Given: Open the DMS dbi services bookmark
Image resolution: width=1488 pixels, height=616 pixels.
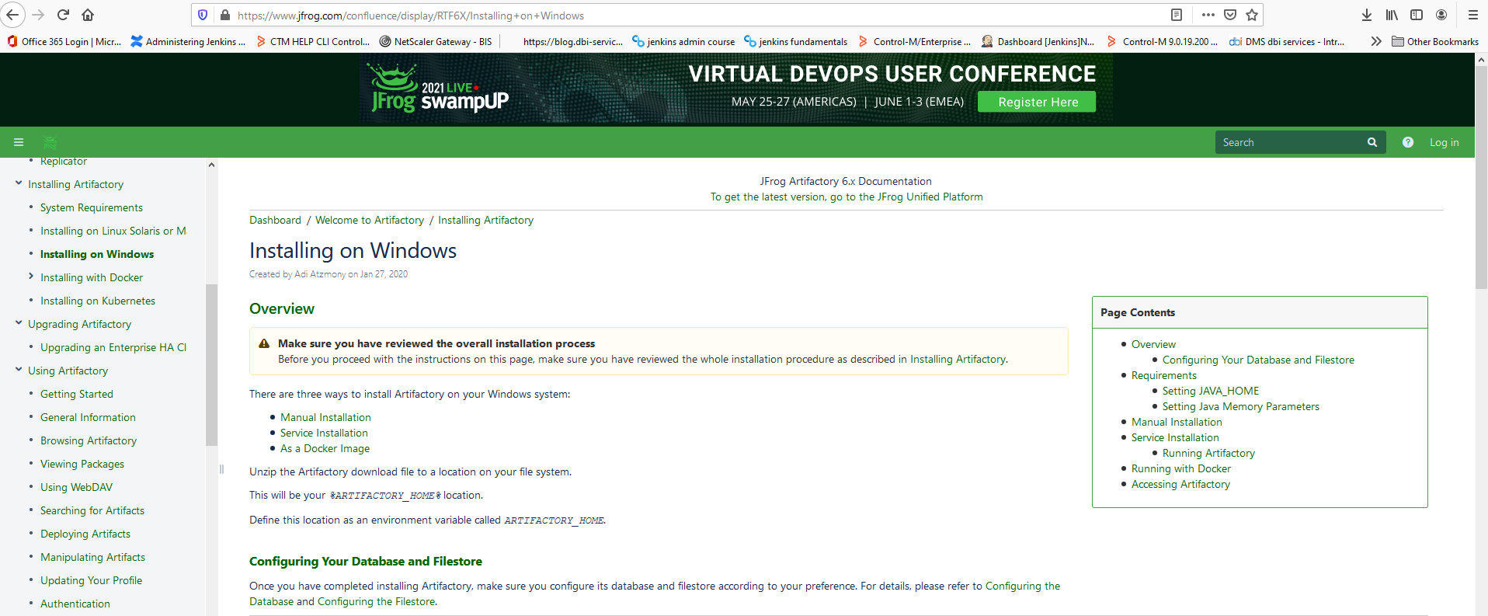Looking at the screenshot, I should [1288, 41].
